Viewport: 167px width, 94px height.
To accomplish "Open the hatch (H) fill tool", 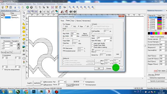I will click(52, 7).
